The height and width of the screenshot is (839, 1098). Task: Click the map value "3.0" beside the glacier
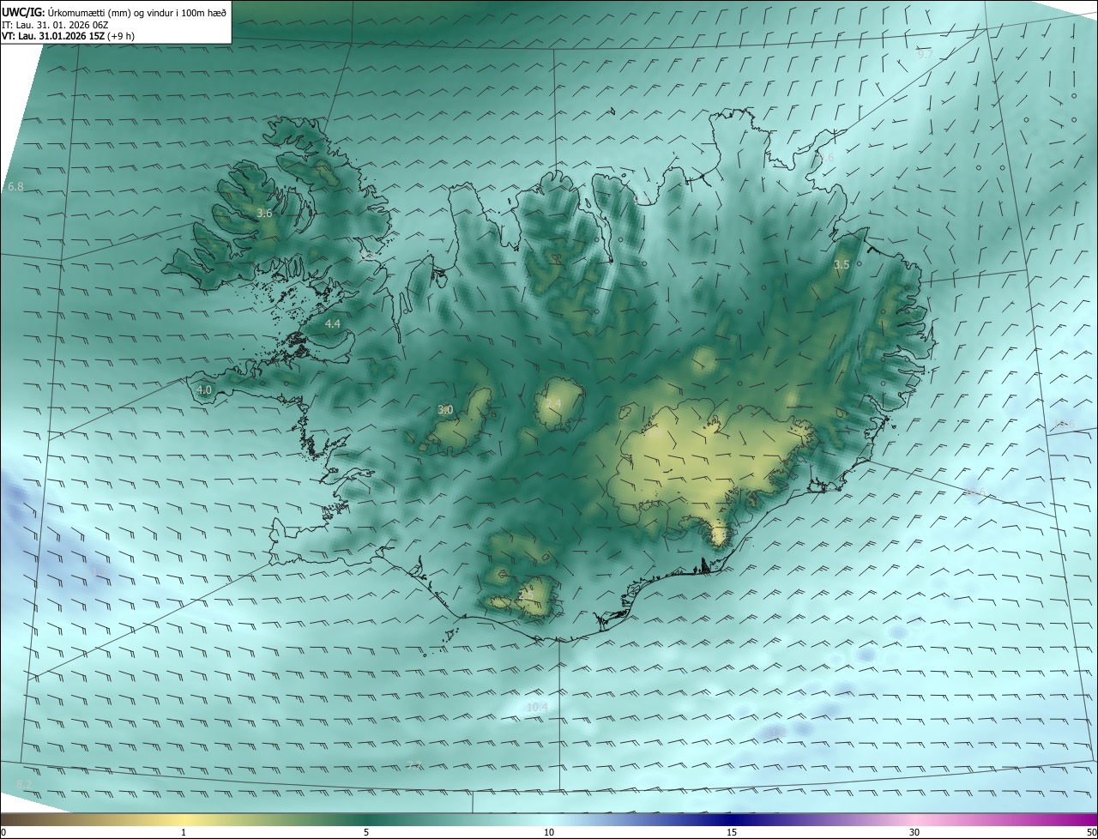tap(445, 410)
